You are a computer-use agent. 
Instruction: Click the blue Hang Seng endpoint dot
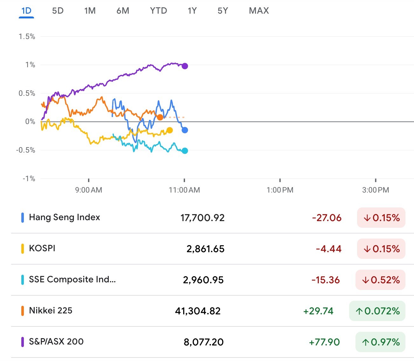click(x=185, y=130)
